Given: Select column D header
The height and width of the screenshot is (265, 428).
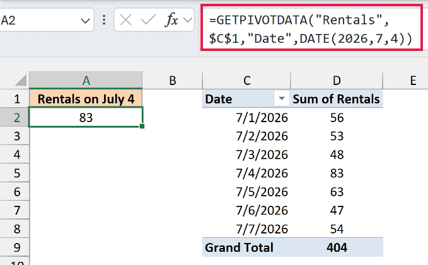Looking at the screenshot, I should click(337, 80).
